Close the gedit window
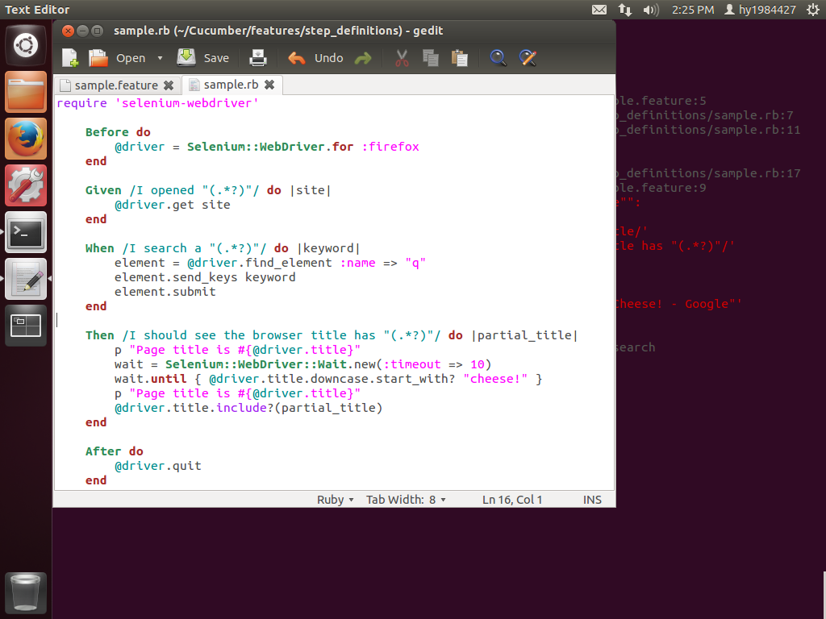The width and height of the screenshot is (826, 619). (x=68, y=31)
